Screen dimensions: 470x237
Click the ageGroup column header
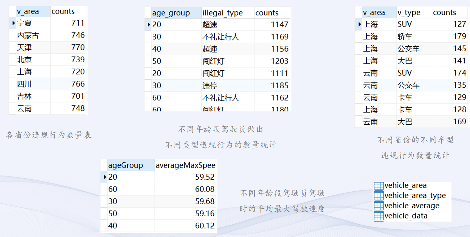pos(131,165)
